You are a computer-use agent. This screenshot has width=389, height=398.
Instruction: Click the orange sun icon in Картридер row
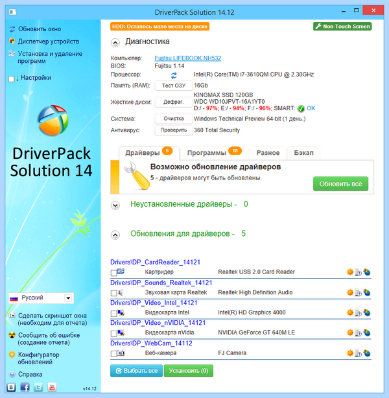350,272
